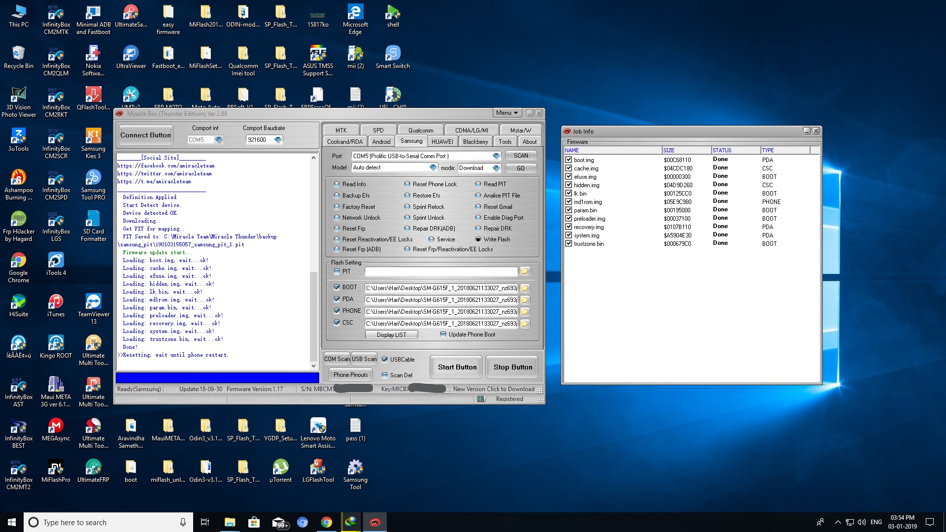
Task: Switch to the HUAWEI tab
Action: pos(442,142)
